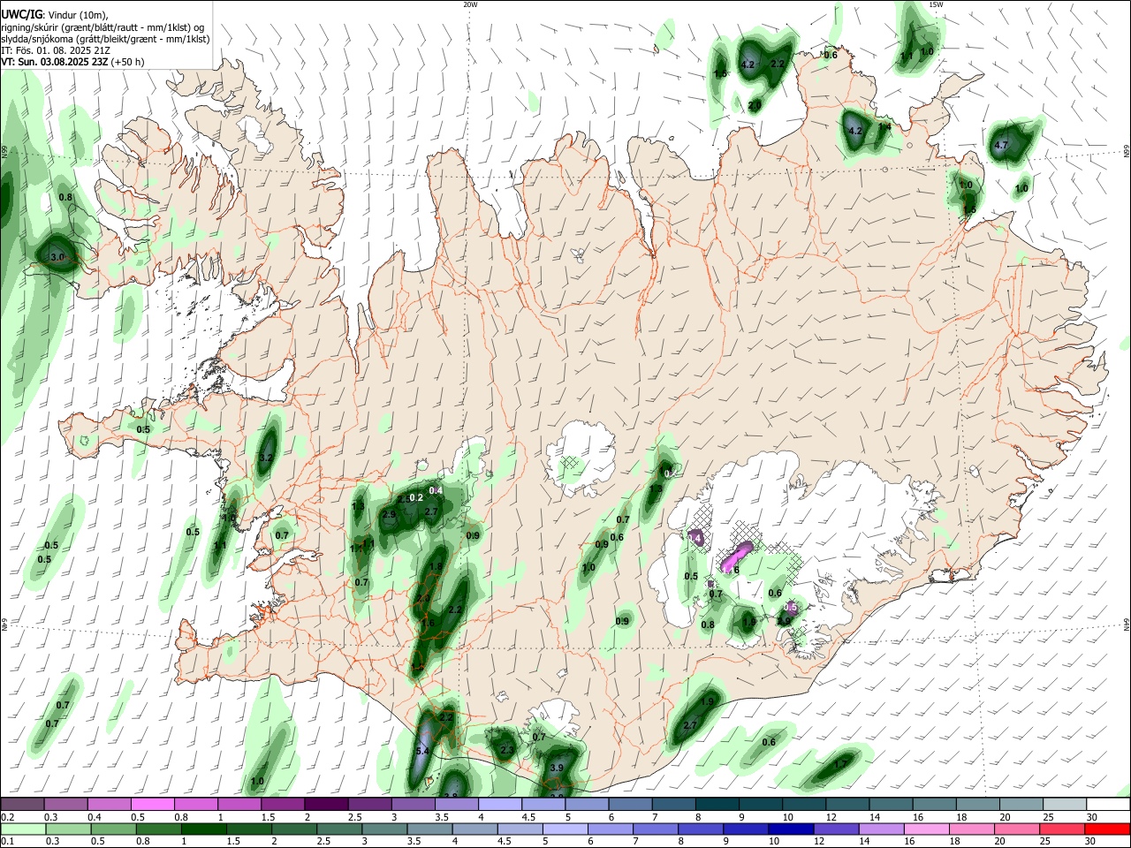The height and width of the screenshot is (848, 1131).
Task: Click the bright red 30 swatch in the rain legend
Action: [x=1107, y=829]
